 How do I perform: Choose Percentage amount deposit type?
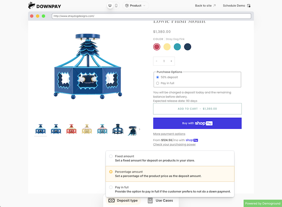170,174
